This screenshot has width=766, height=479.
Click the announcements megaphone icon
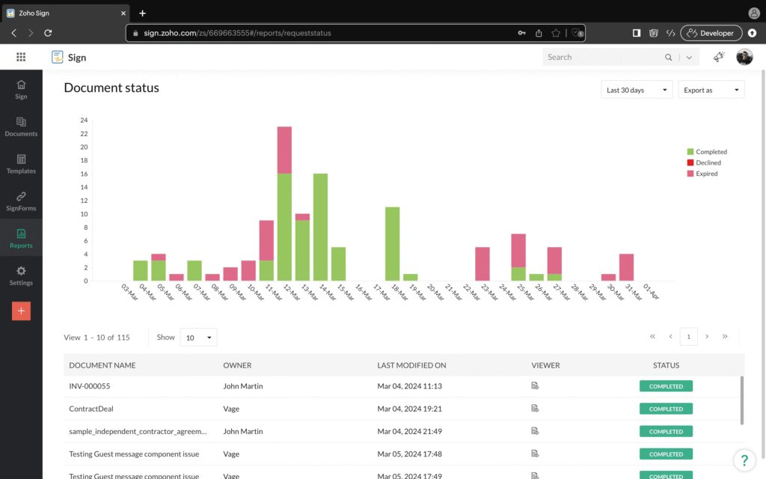719,58
